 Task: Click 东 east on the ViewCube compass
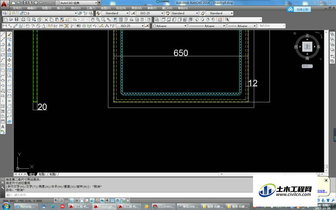[319, 47]
